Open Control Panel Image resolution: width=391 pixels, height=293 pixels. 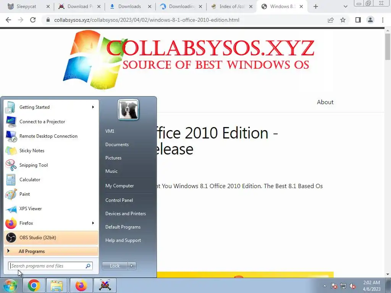coord(119,200)
